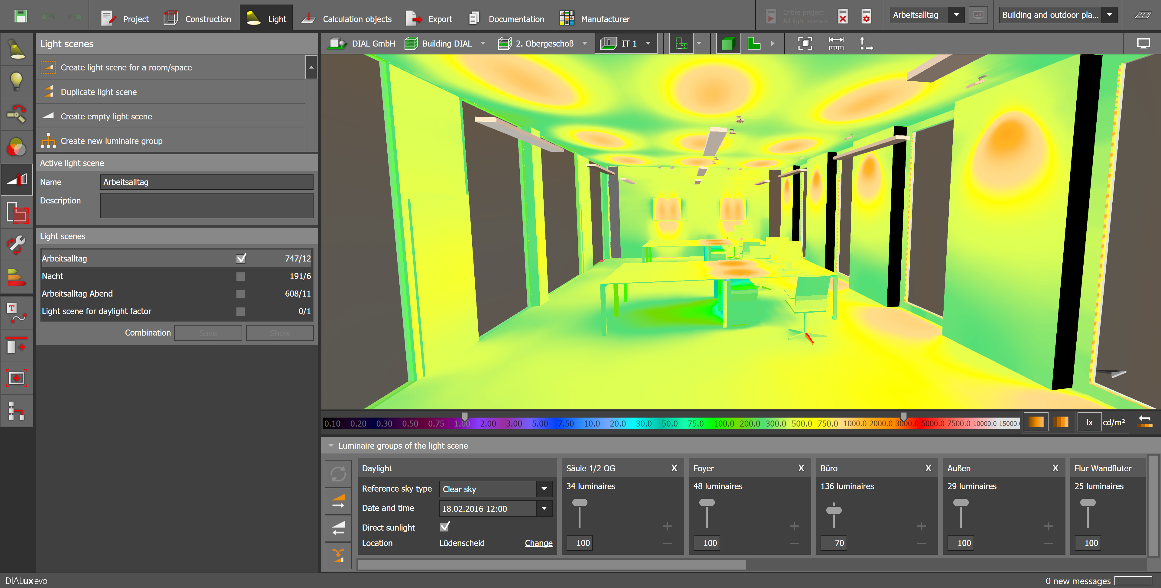Click the 3D view green cube icon
The height and width of the screenshot is (588, 1161).
728,44
